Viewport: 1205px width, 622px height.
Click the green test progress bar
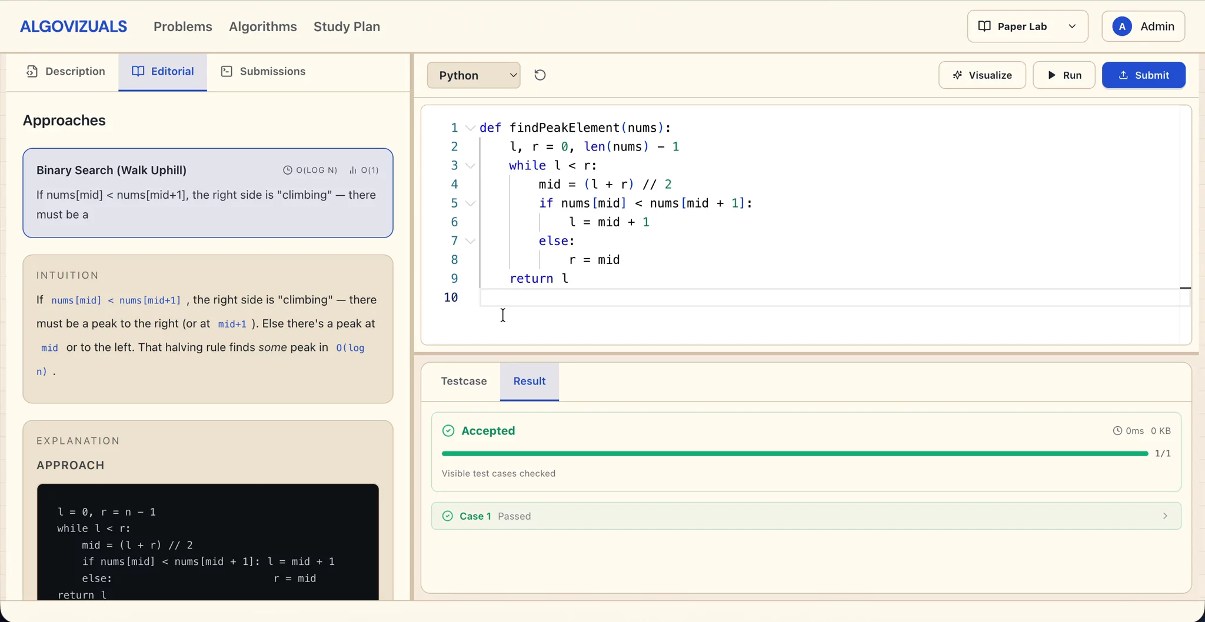[794, 453]
